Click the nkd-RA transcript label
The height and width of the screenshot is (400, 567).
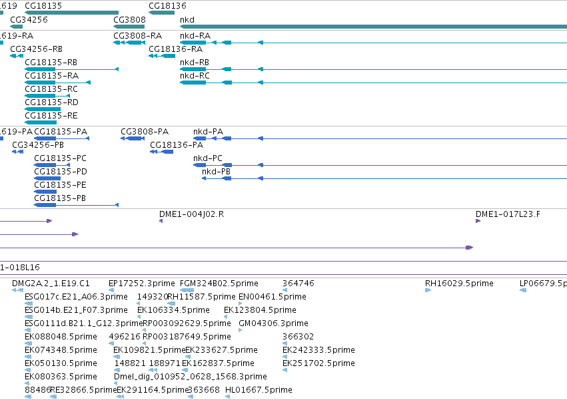pyautogui.click(x=195, y=36)
